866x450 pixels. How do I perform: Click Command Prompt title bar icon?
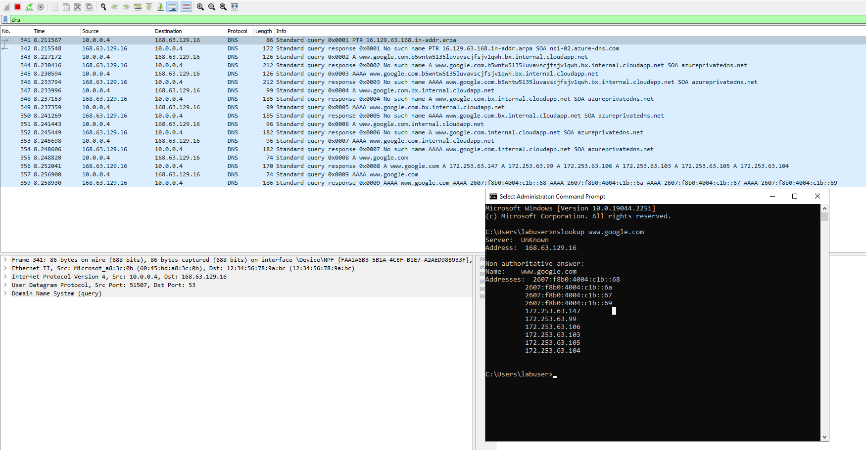point(493,197)
